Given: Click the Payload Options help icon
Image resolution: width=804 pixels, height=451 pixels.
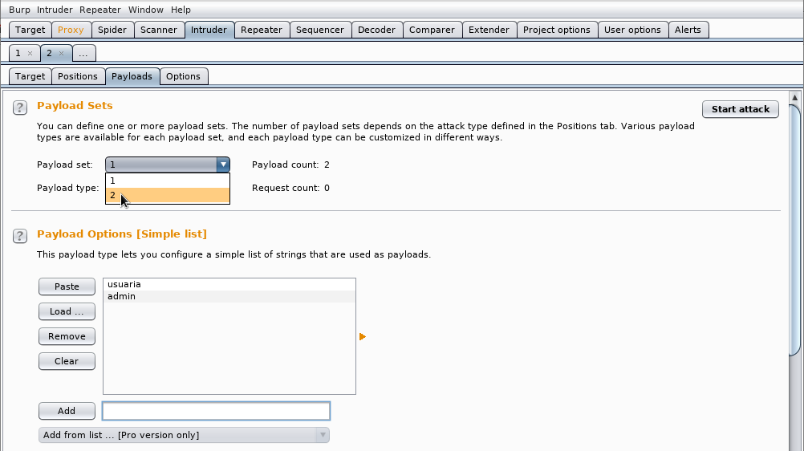Looking at the screenshot, I should pyautogui.click(x=20, y=236).
